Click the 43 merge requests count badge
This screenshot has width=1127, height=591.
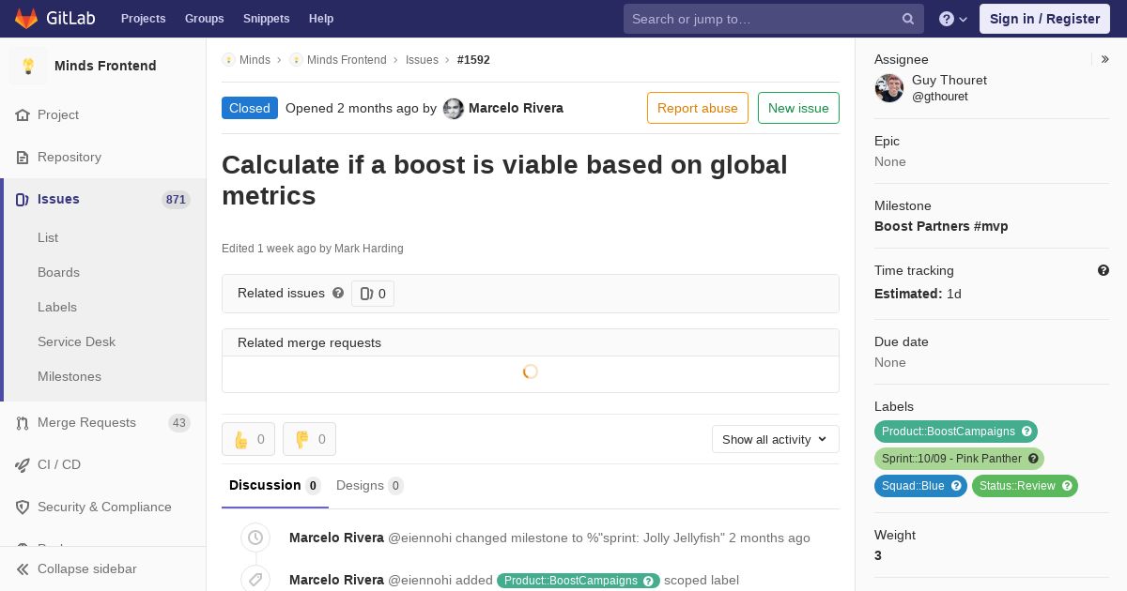click(179, 422)
